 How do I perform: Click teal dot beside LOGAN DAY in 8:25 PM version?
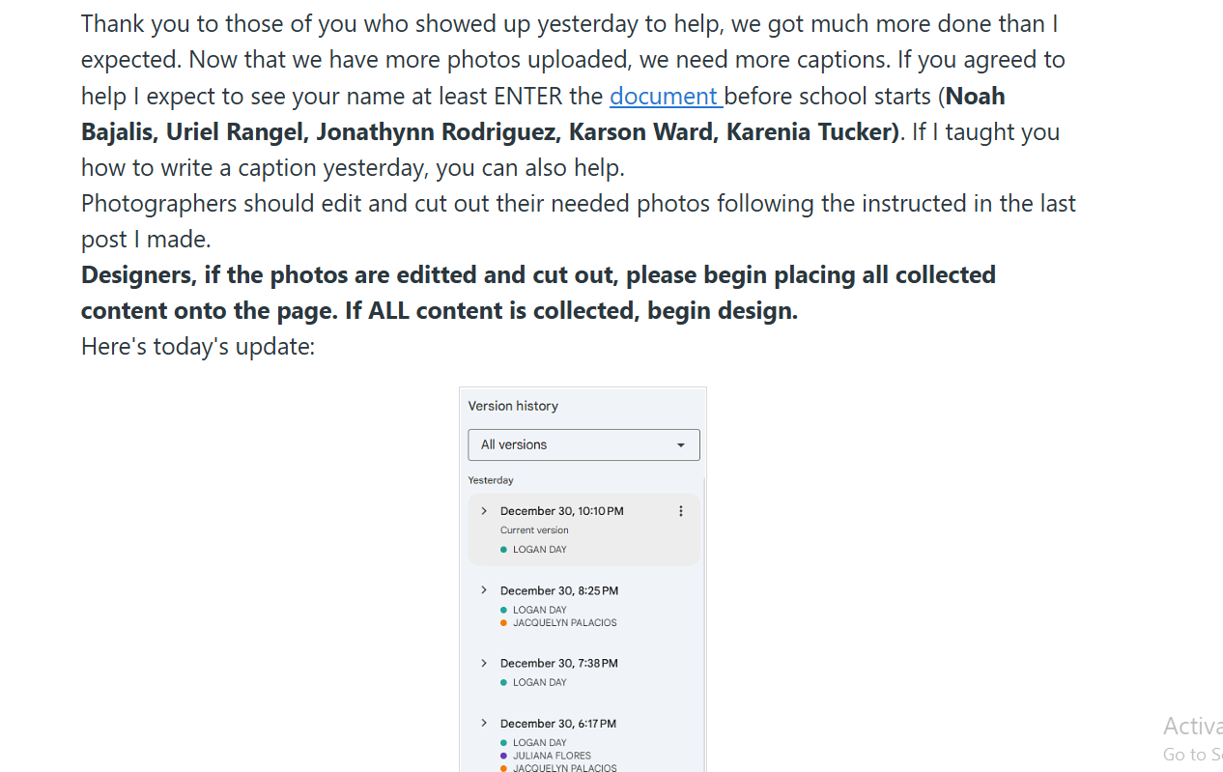503,611
